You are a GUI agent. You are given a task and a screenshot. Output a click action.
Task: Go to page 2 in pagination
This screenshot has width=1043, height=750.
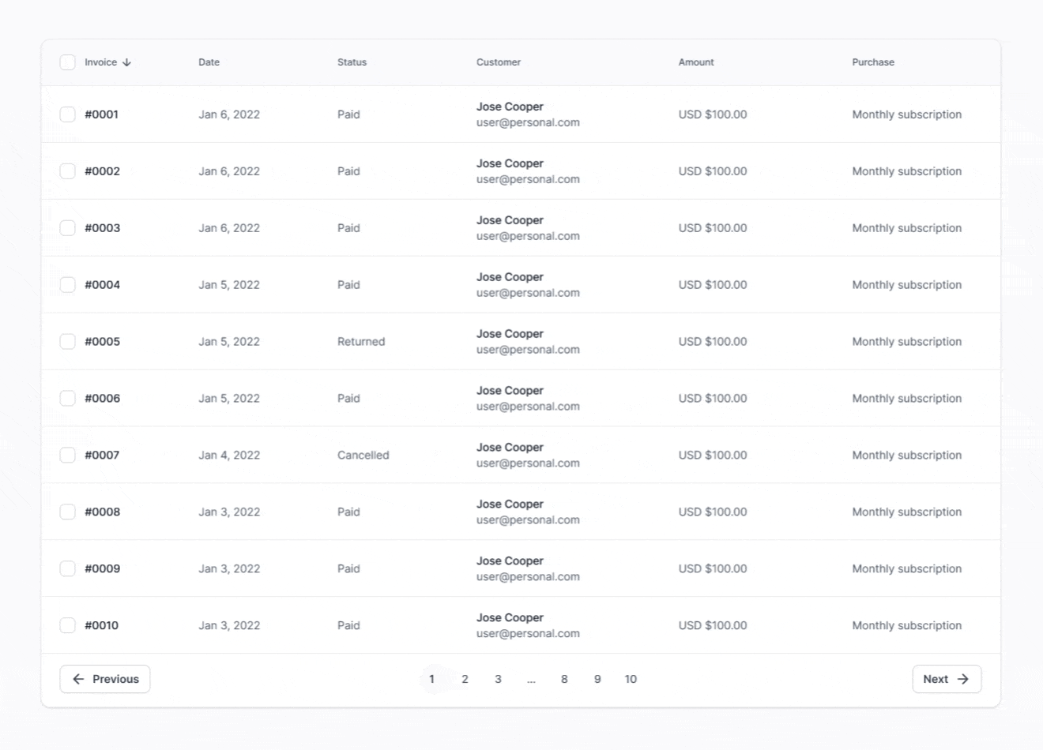[465, 679]
